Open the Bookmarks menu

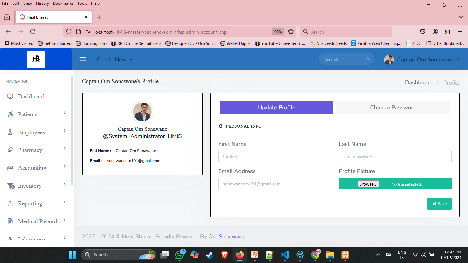pos(63,3)
